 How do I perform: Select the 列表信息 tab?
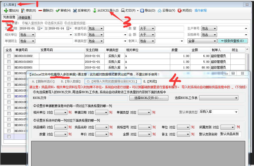[9, 17]
